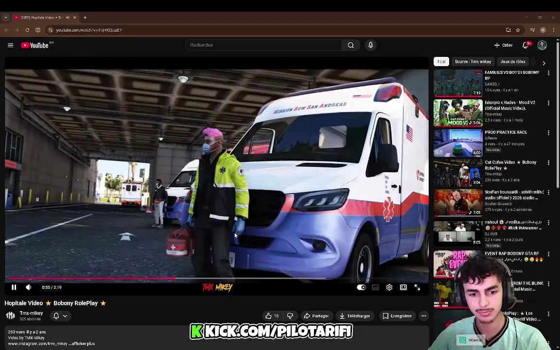The image size is (560, 350).
Task: Select Jeux de rôles chip
Action: (513, 61)
